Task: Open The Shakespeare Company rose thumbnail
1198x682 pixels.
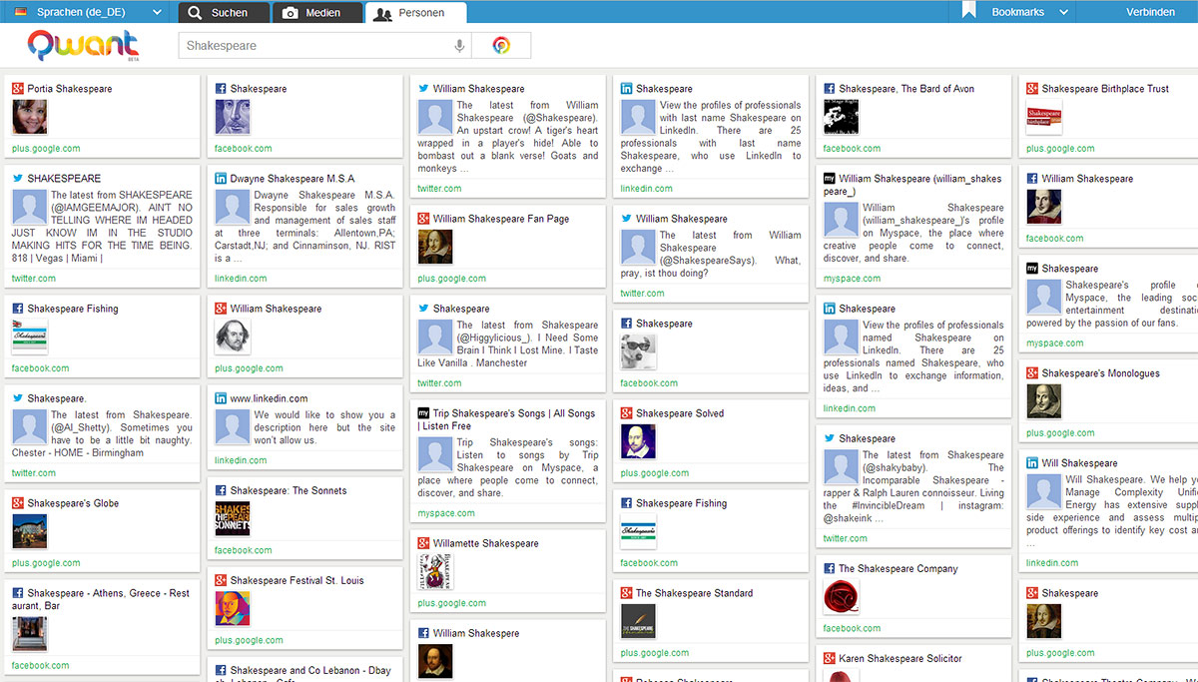Action: click(841, 596)
